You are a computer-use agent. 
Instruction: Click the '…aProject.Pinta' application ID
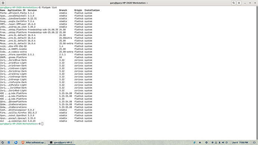click(x=17, y=13)
